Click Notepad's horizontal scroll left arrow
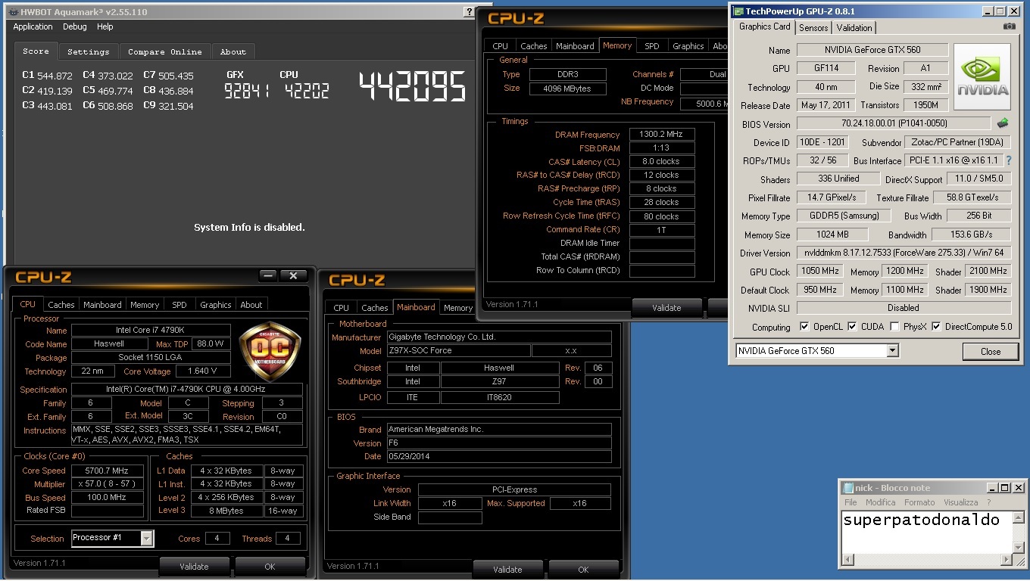The height and width of the screenshot is (581, 1030). (847, 560)
